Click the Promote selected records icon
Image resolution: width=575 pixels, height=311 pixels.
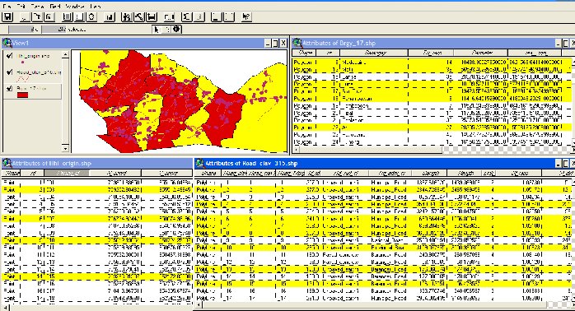151,16
